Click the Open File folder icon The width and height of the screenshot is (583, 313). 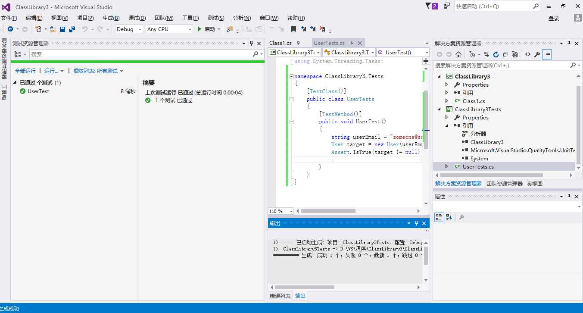tap(53, 29)
